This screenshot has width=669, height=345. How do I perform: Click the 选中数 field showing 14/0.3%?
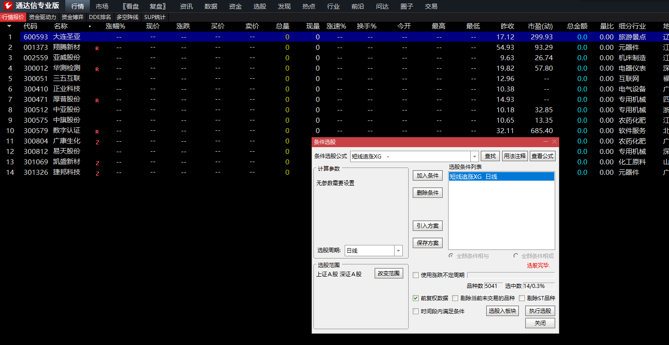[539, 286]
